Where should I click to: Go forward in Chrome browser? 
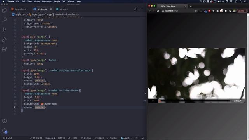pyautogui.click(x=154, y=11)
